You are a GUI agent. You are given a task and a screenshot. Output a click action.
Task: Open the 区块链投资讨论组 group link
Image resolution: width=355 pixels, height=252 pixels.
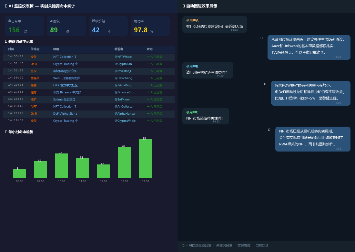click(65, 71)
